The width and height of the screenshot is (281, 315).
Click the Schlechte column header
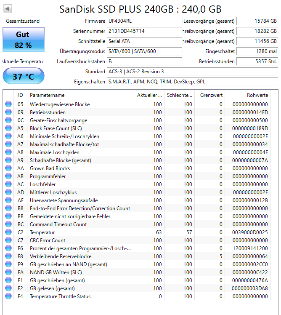pos(180,95)
